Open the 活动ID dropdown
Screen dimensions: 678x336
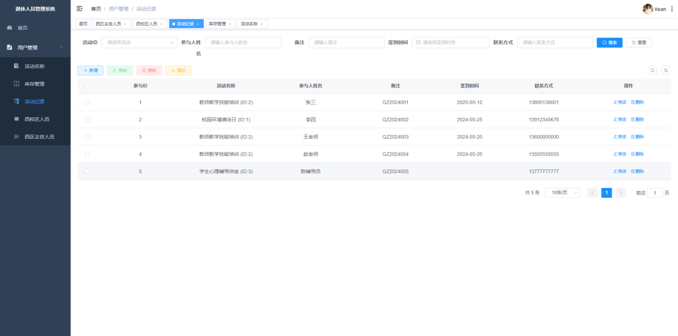click(x=139, y=42)
